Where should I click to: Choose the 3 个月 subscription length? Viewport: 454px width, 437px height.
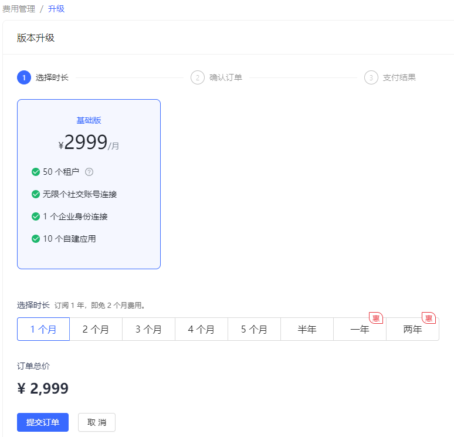pos(148,329)
